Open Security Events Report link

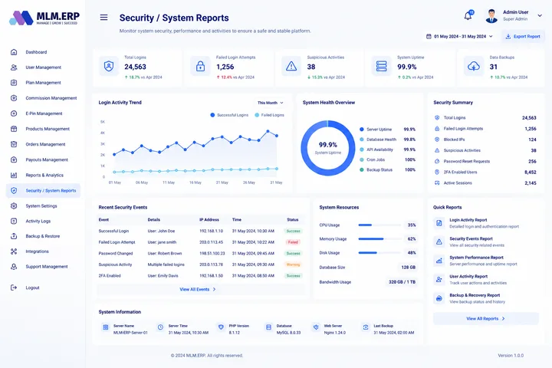click(471, 238)
